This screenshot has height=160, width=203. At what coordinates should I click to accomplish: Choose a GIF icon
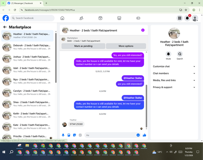coord(80,135)
